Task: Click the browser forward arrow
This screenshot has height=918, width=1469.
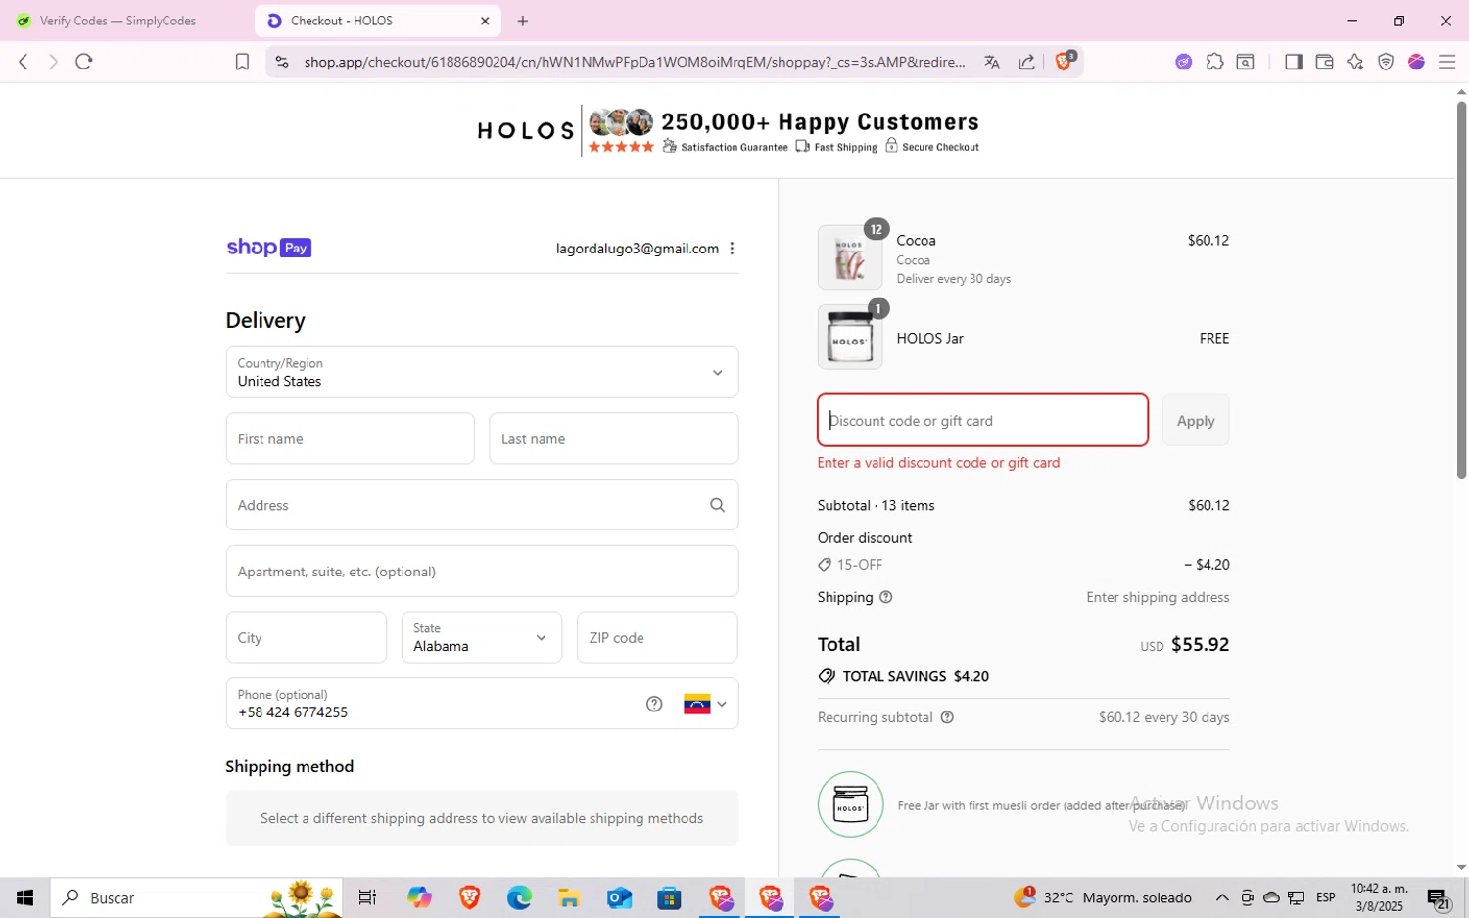Action: coord(53,62)
